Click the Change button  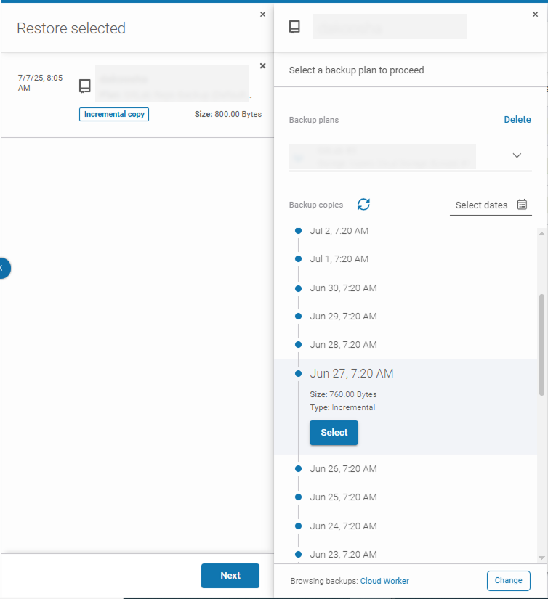coord(508,580)
